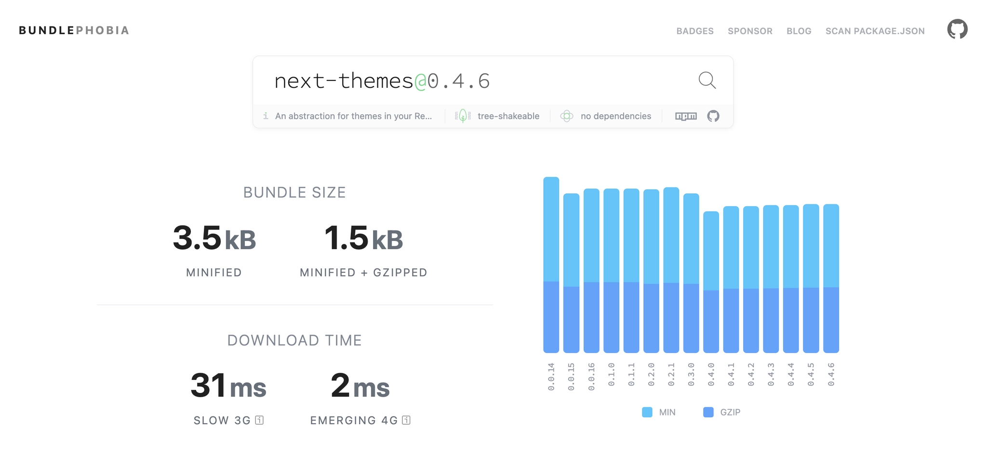987x457 pixels.
Task: Click the 'MINIFIED + GZIPPED' label
Action: pos(363,272)
